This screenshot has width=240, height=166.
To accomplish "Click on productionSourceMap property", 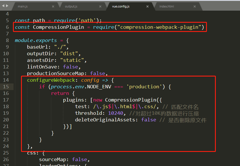I will coord(56,73).
